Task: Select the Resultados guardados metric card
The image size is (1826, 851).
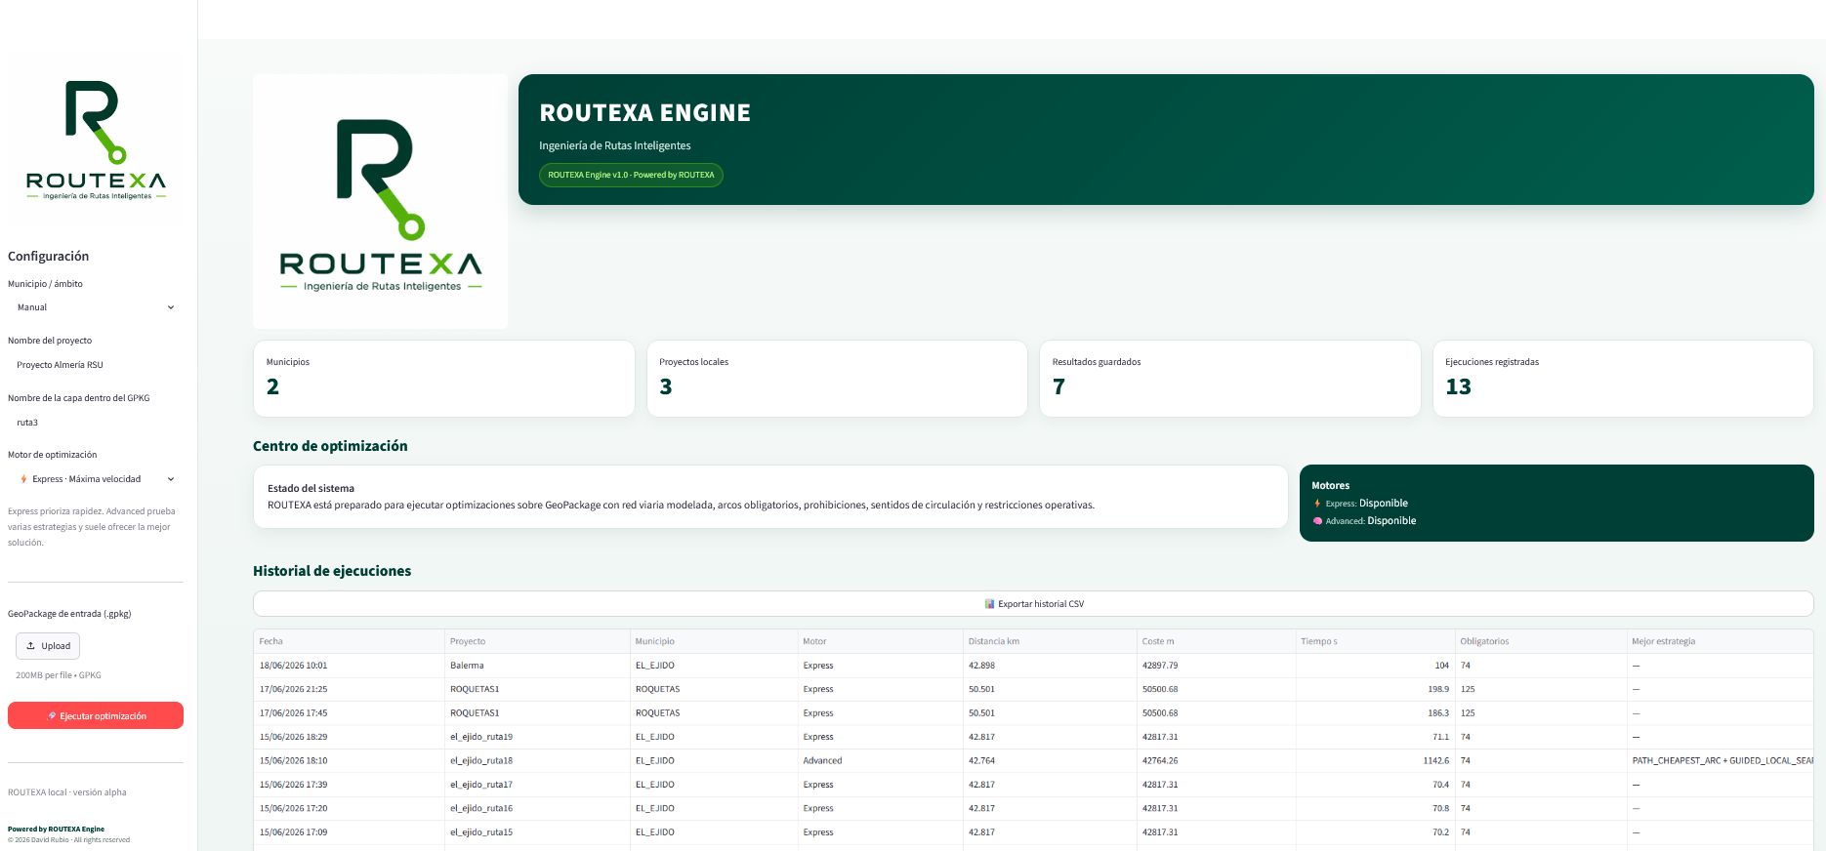Action: (x=1230, y=379)
